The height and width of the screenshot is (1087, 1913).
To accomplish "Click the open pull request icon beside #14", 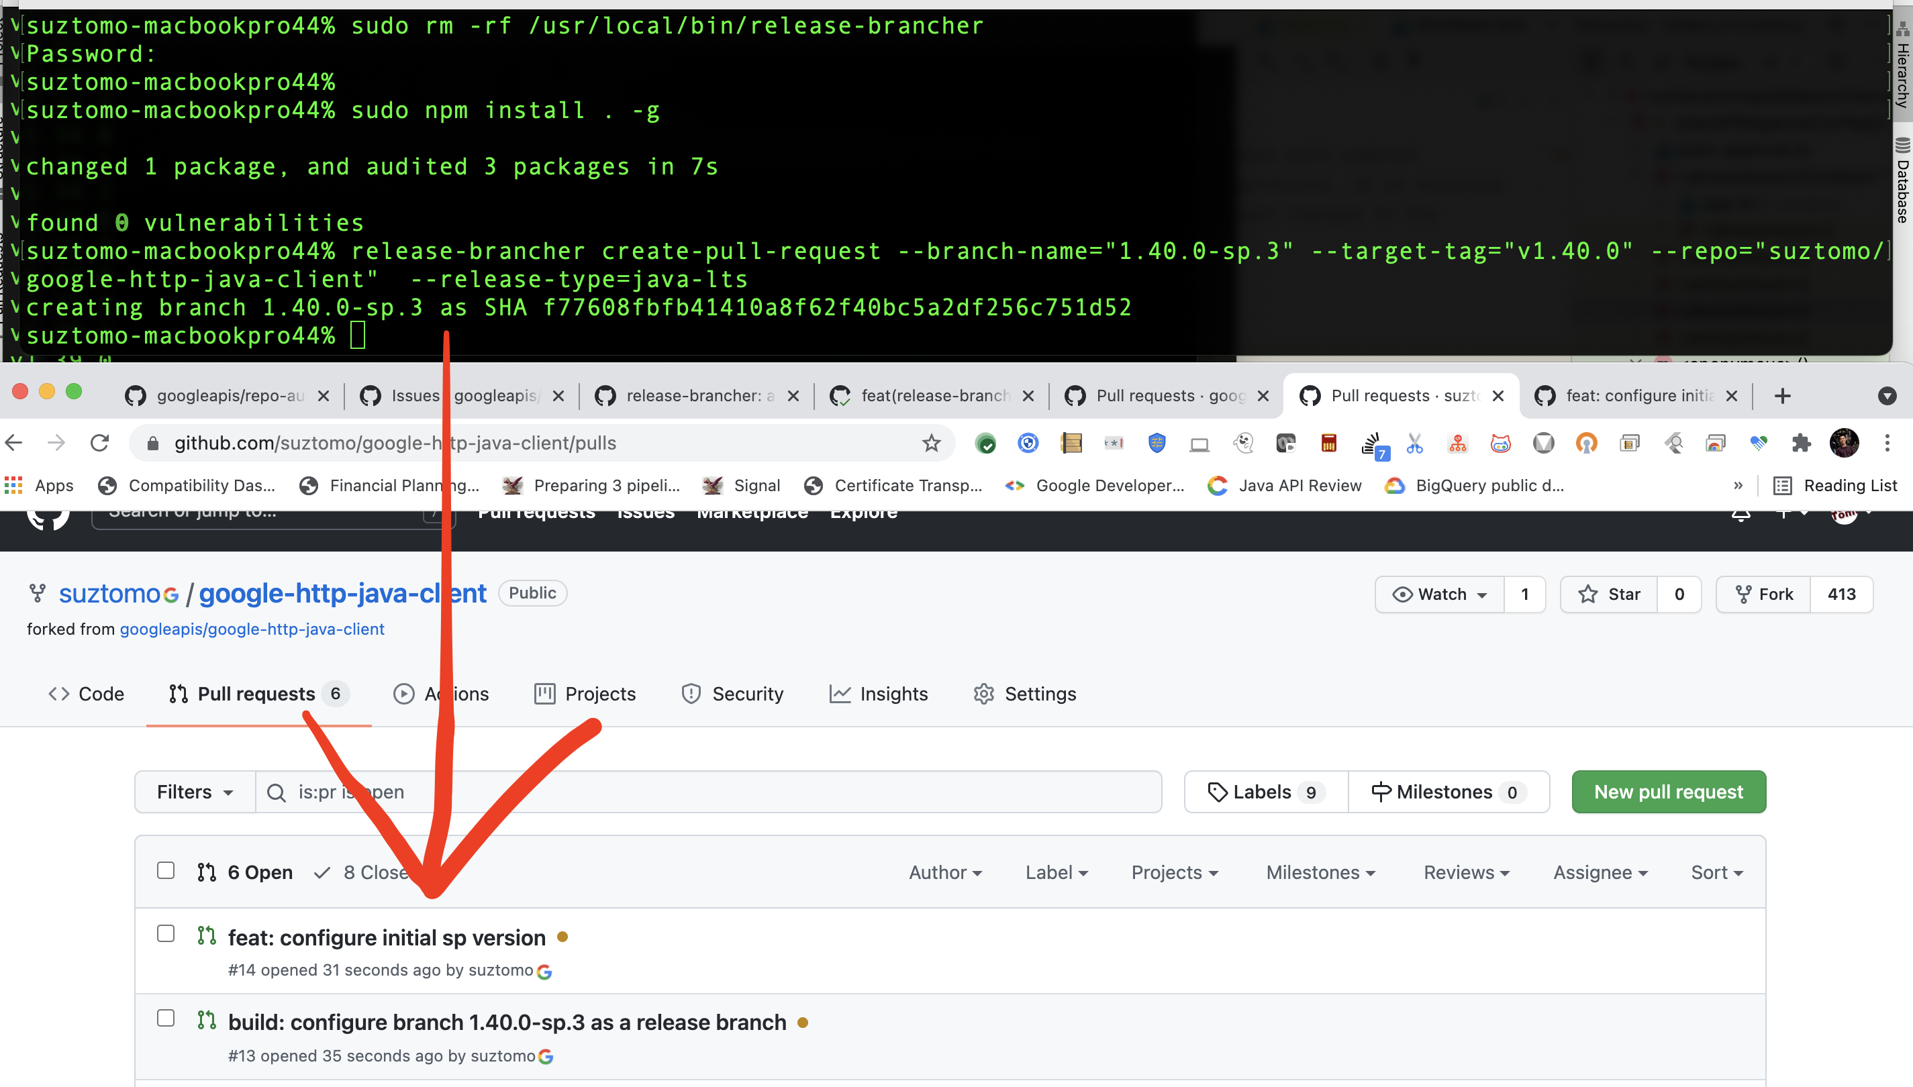I will [x=206, y=935].
